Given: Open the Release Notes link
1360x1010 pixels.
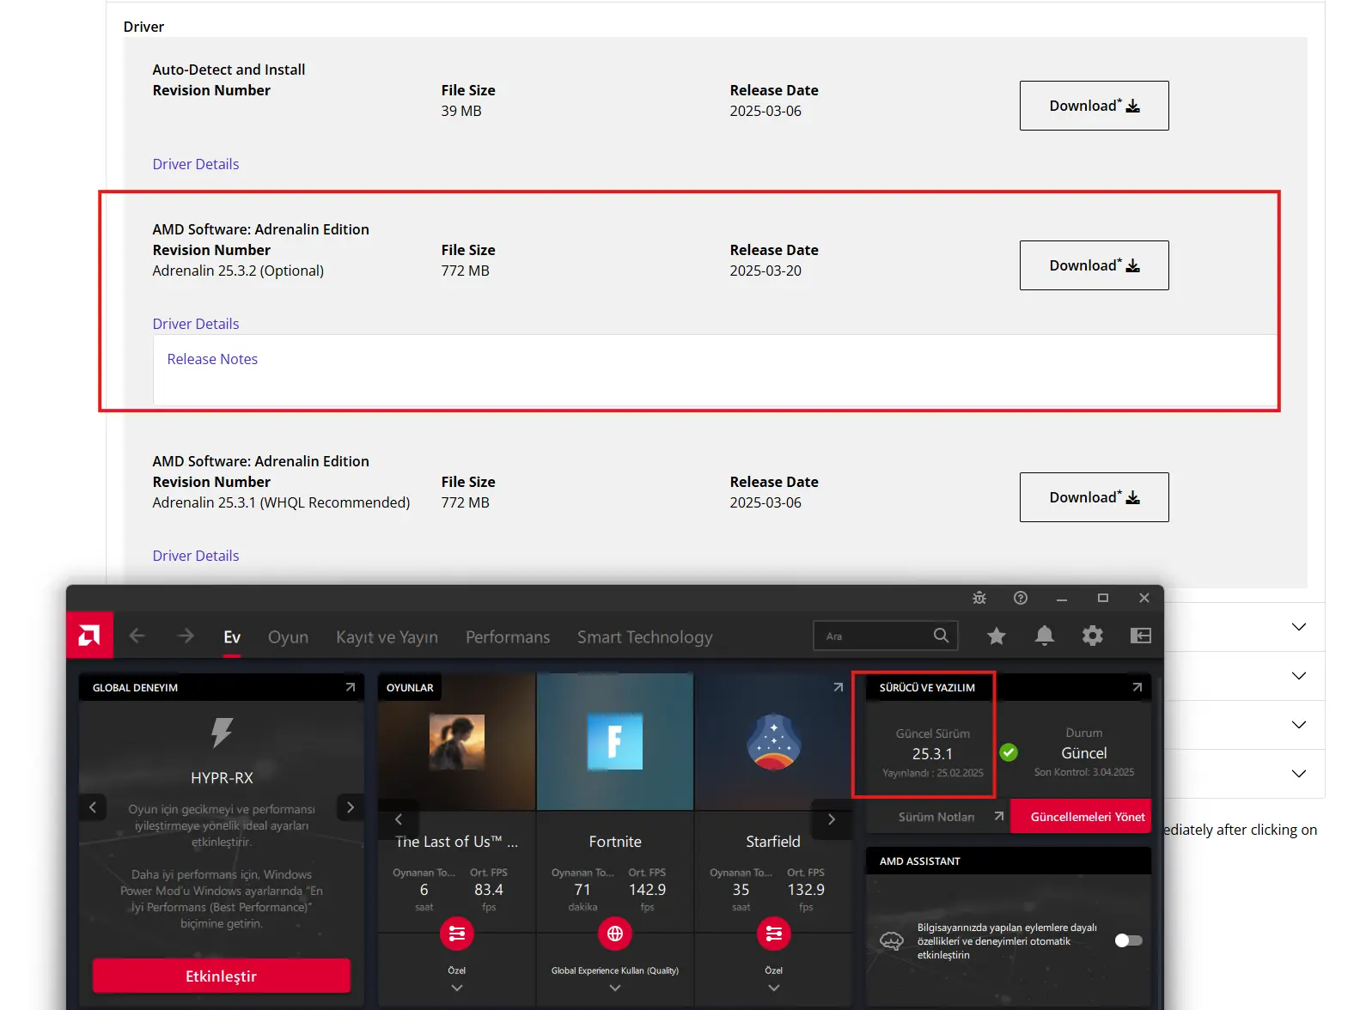Looking at the screenshot, I should [x=212, y=359].
